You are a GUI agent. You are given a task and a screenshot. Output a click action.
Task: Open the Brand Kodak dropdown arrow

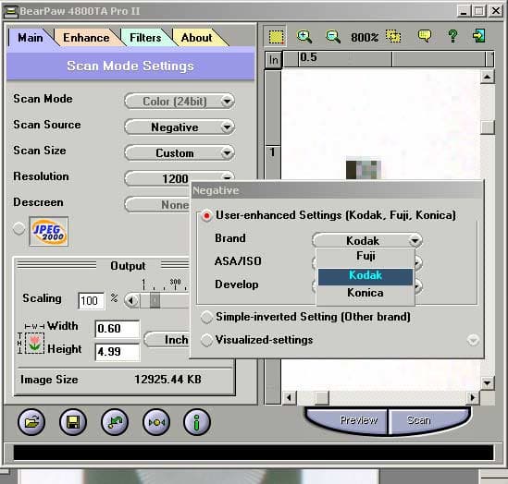(x=415, y=240)
